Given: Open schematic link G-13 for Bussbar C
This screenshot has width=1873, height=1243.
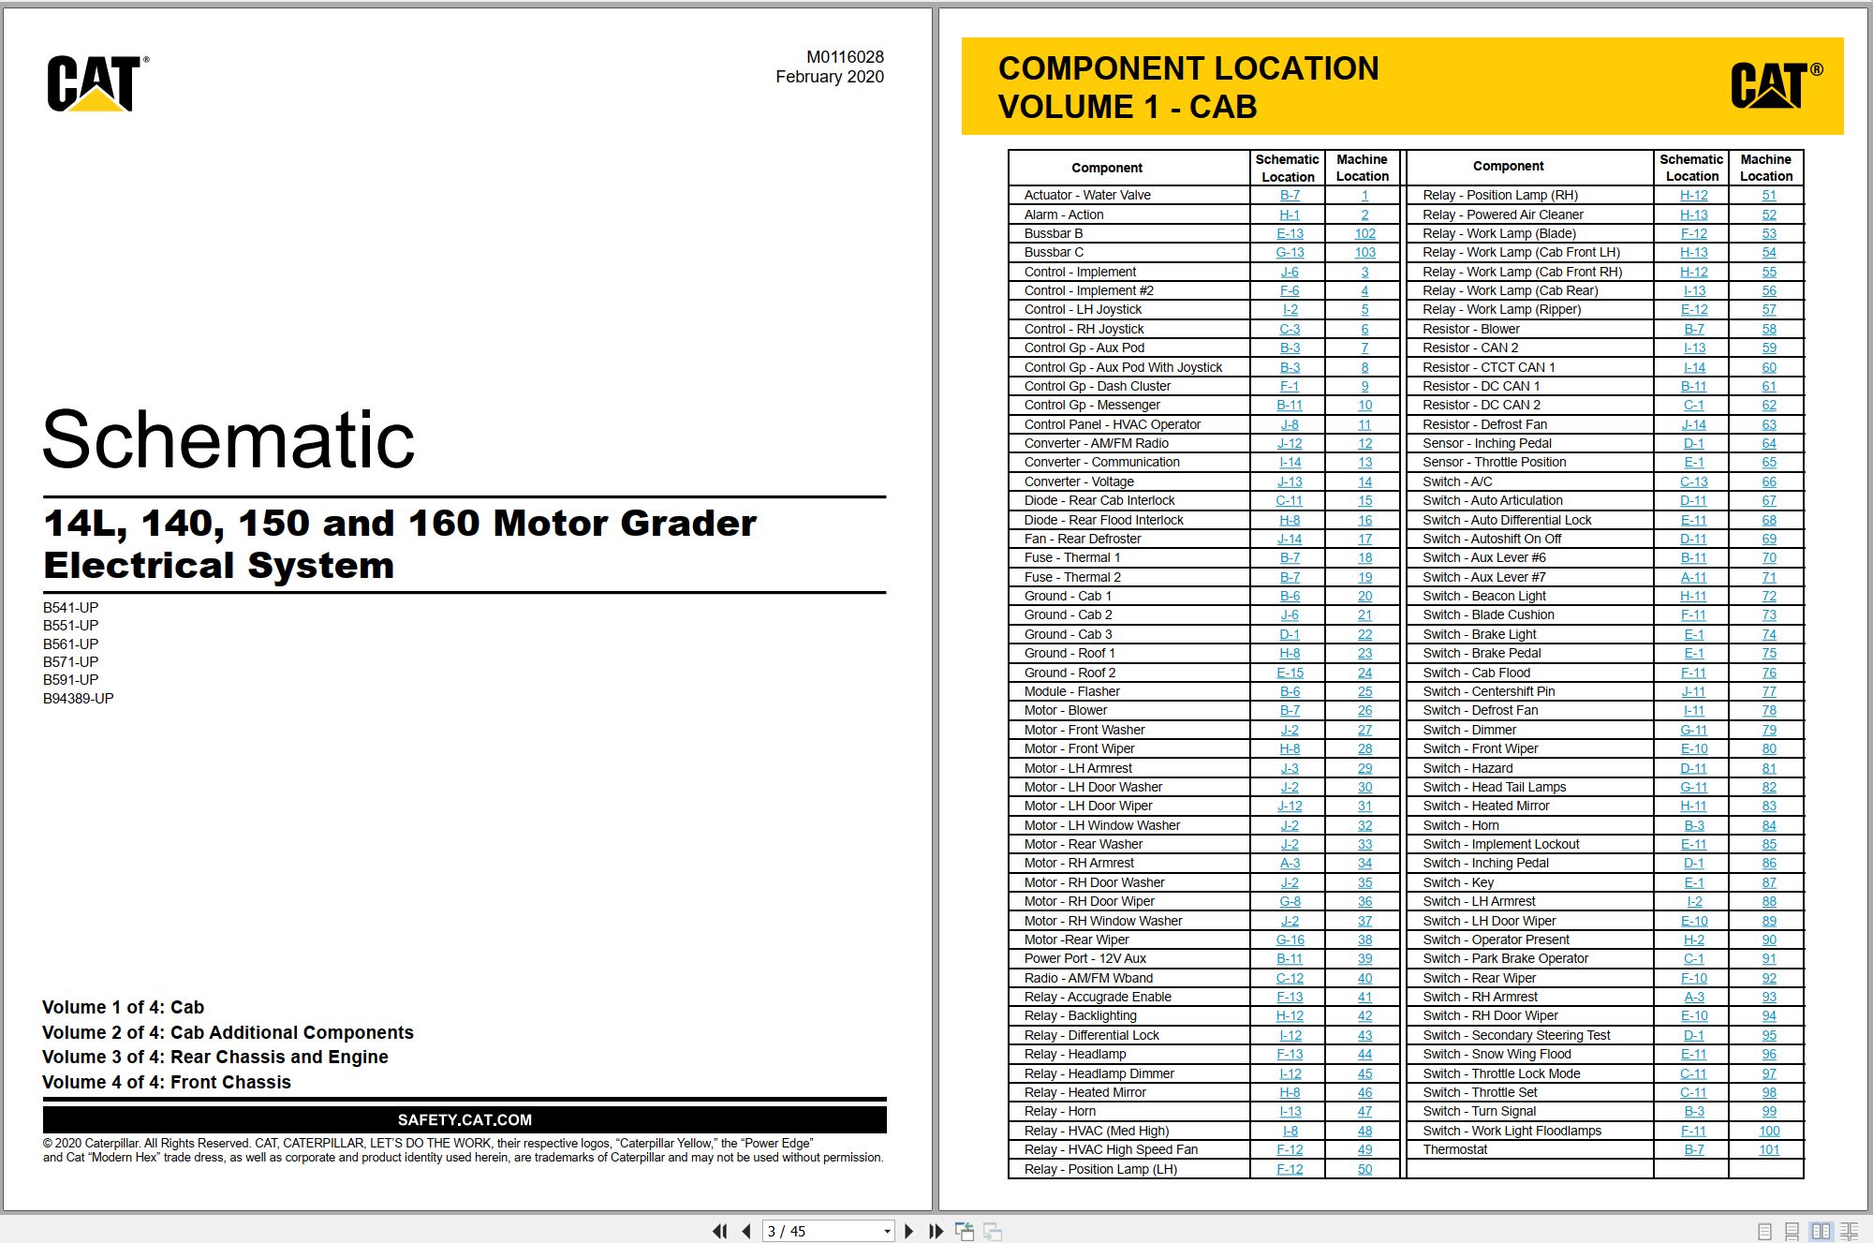Looking at the screenshot, I should click(x=1290, y=252).
